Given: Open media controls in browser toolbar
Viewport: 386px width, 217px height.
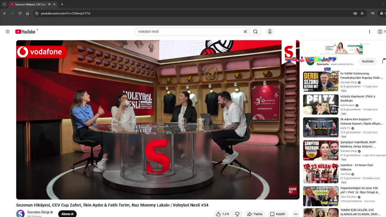Looking at the screenshot, I should pos(373,13).
